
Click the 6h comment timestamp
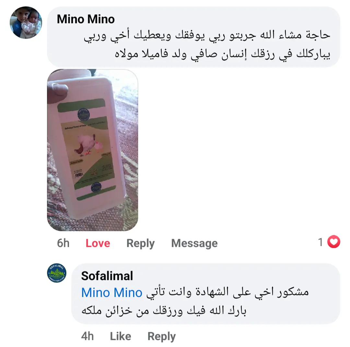63,243
